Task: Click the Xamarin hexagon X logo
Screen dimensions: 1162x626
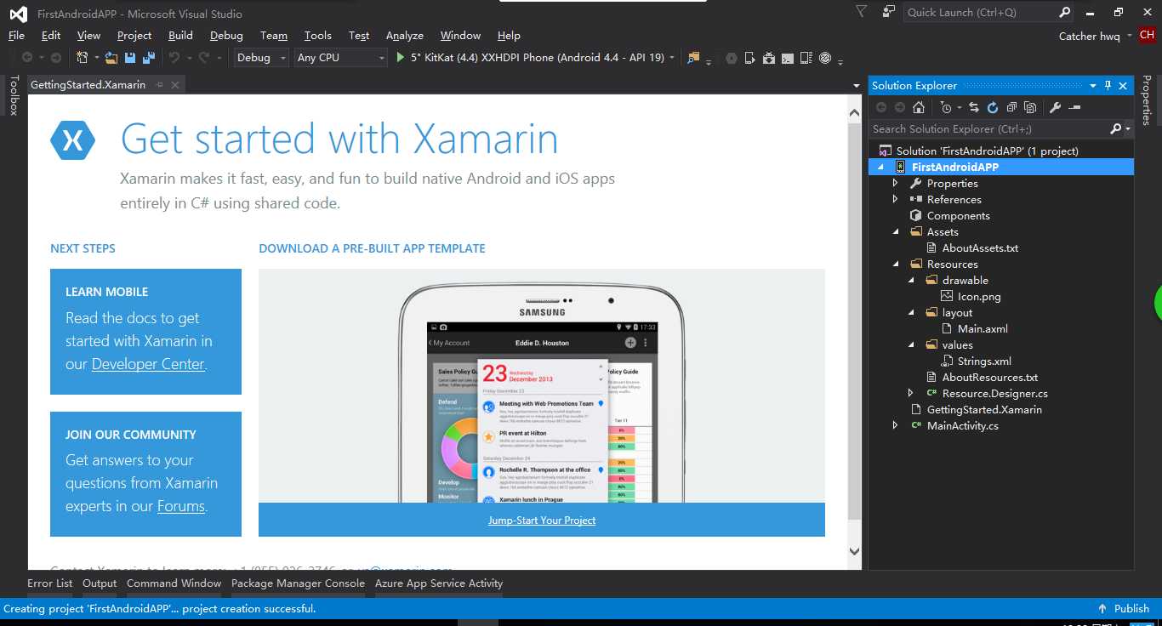Action: 72,140
